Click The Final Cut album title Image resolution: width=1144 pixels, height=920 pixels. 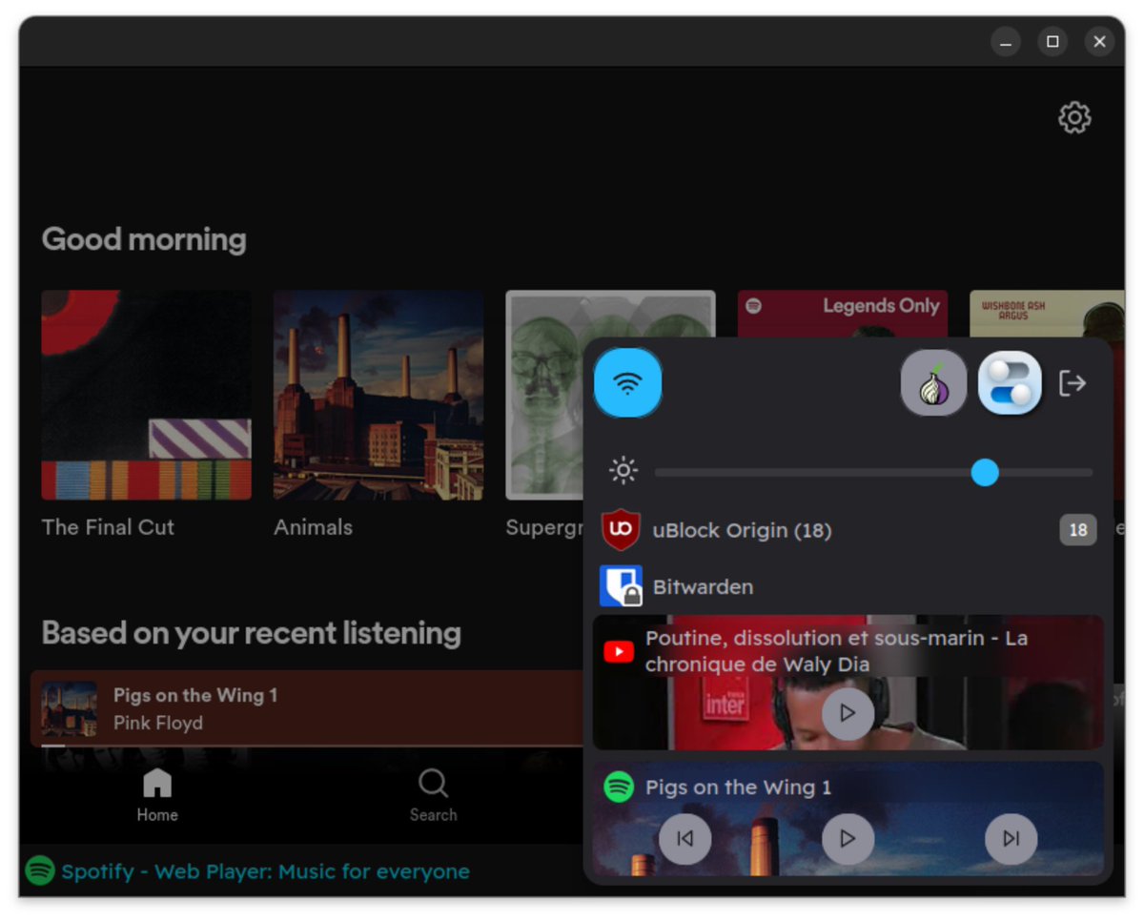[x=108, y=527]
